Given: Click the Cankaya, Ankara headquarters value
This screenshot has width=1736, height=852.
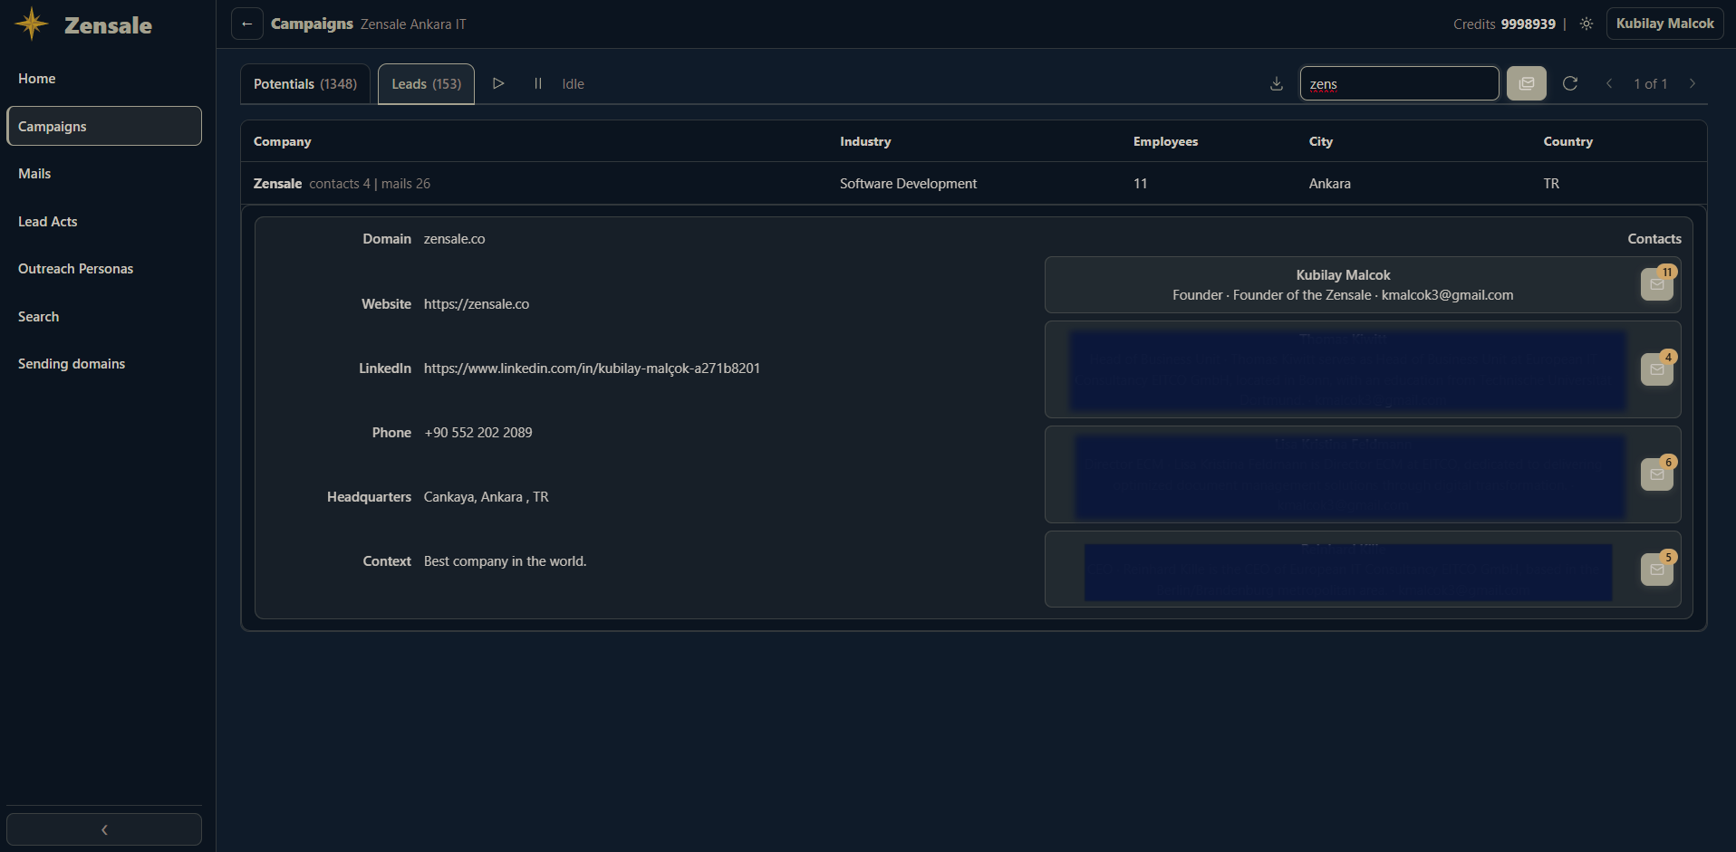Looking at the screenshot, I should tap(486, 497).
